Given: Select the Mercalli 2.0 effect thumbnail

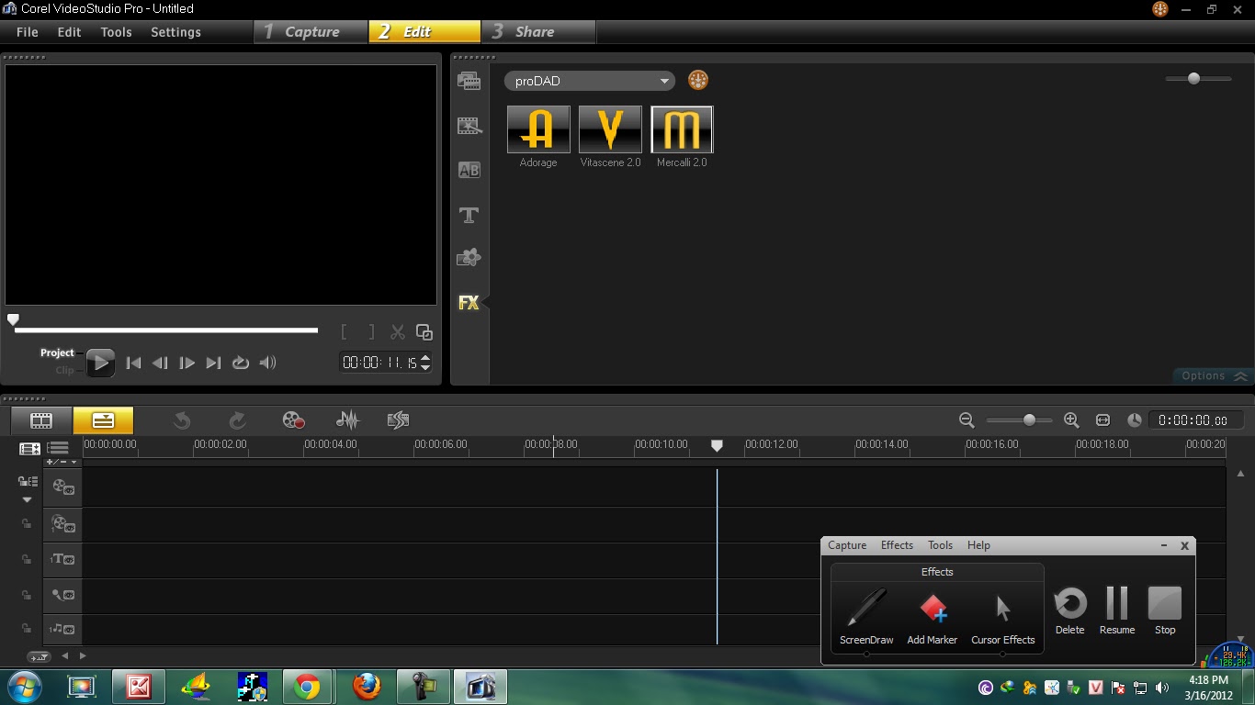Looking at the screenshot, I should (682, 129).
